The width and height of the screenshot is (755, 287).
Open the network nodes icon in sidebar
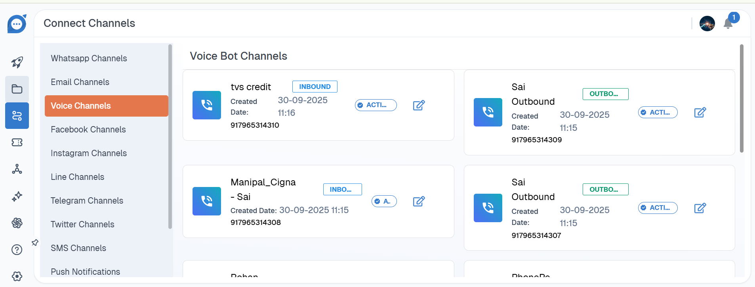17,169
